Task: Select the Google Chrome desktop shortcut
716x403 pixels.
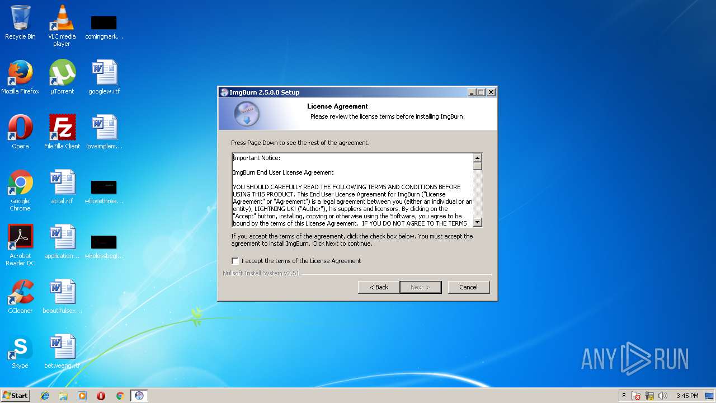Action: point(20,190)
